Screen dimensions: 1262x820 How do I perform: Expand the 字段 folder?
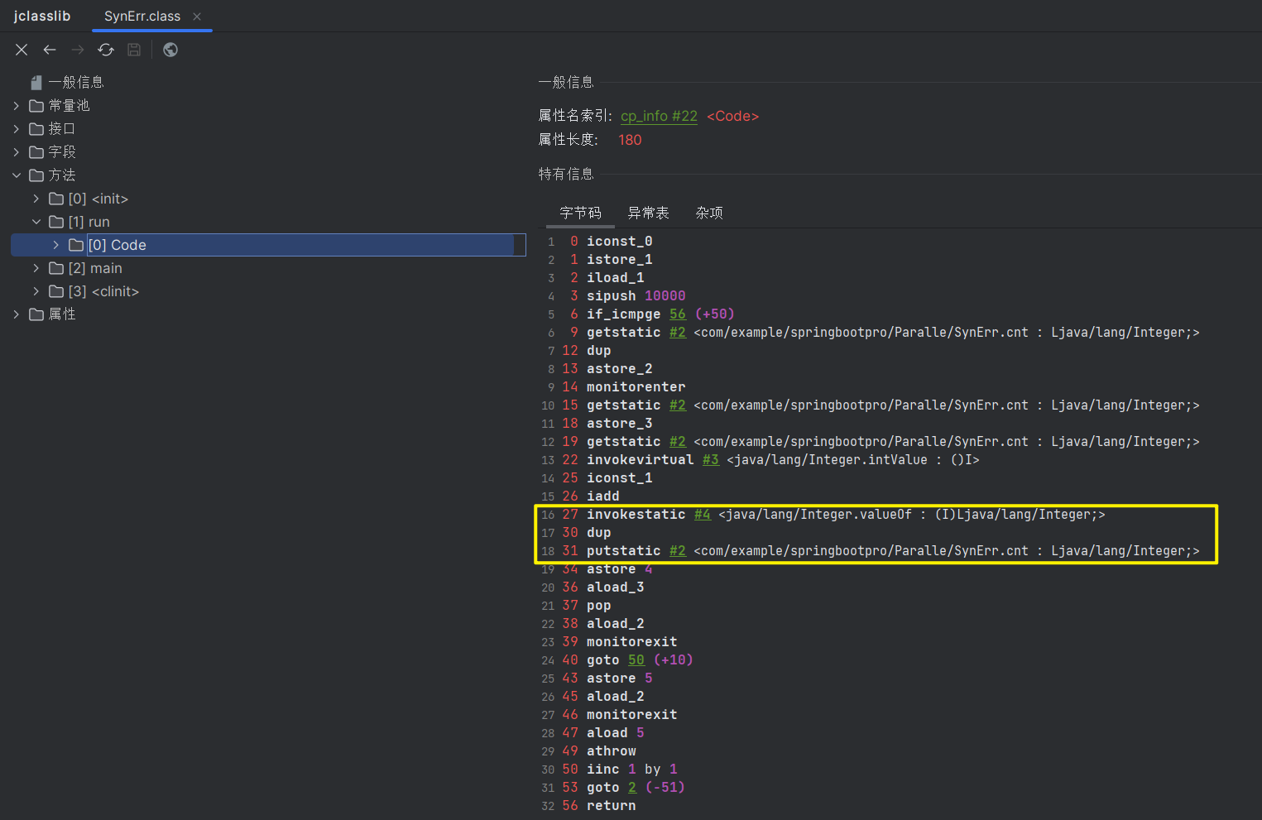pyautogui.click(x=17, y=151)
